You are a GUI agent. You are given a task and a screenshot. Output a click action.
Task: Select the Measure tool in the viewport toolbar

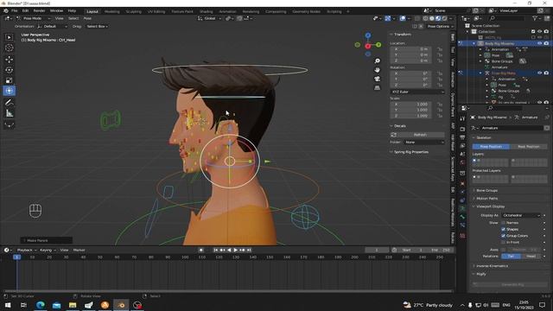click(10, 113)
